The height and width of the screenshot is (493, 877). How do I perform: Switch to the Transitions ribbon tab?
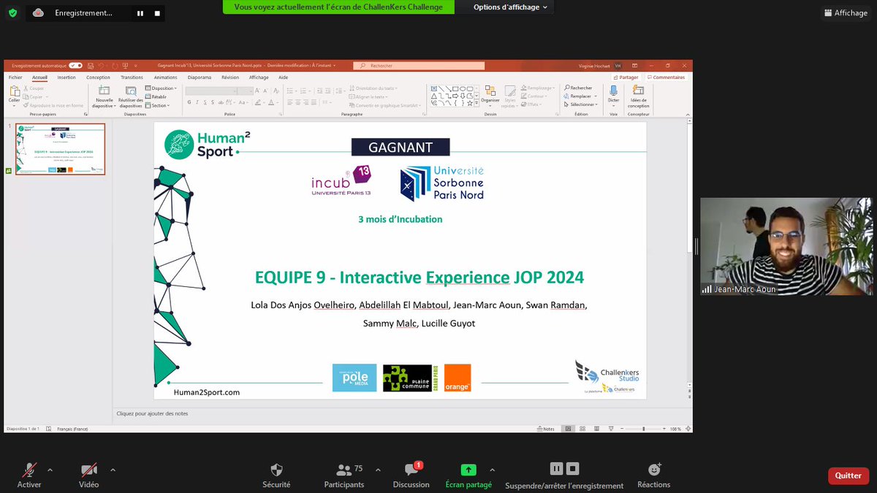click(x=132, y=77)
